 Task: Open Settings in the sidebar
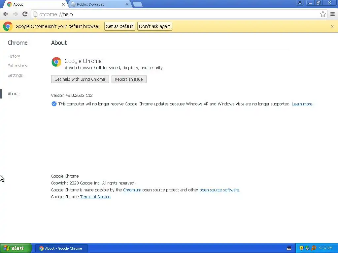(x=15, y=75)
